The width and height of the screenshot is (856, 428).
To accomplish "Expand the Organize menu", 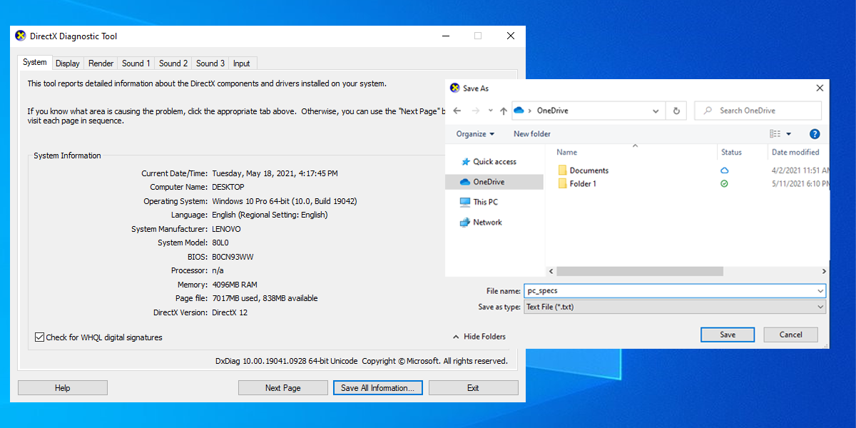I will click(476, 133).
